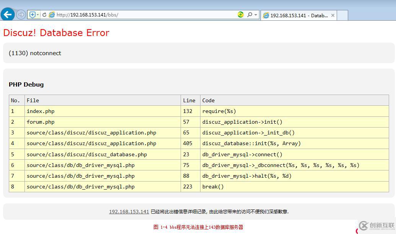
Task: Click the "require(%s)" code cell
Action: 295,111
